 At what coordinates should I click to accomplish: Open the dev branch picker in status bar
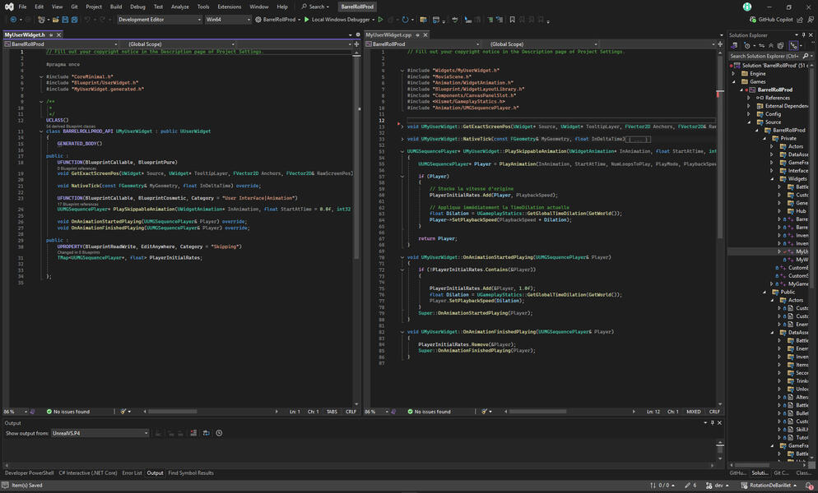click(x=718, y=485)
